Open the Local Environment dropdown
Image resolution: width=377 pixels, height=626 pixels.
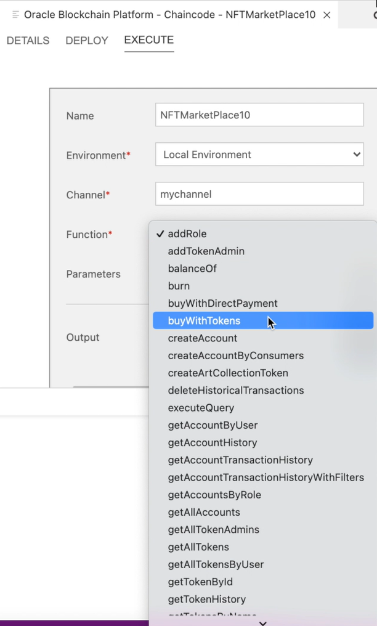click(259, 154)
